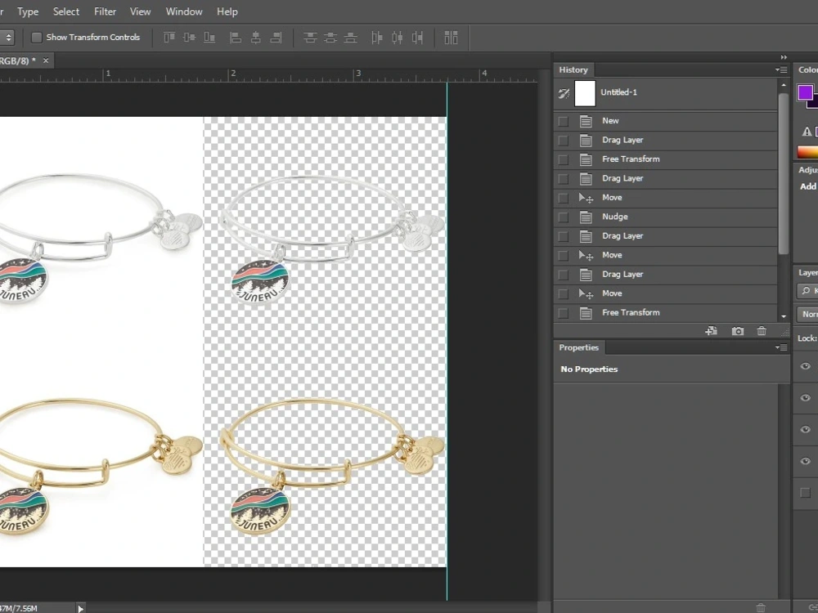Select the Color panel tab
Image resolution: width=818 pixels, height=613 pixels.
click(807, 69)
